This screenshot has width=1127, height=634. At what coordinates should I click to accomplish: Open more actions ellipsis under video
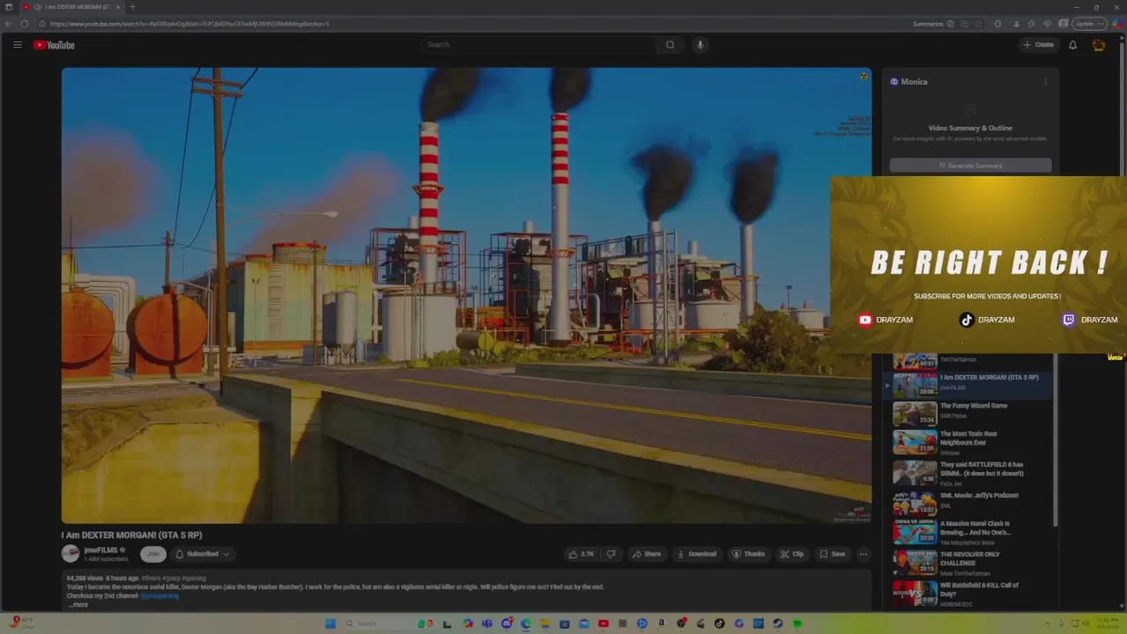tap(864, 554)
